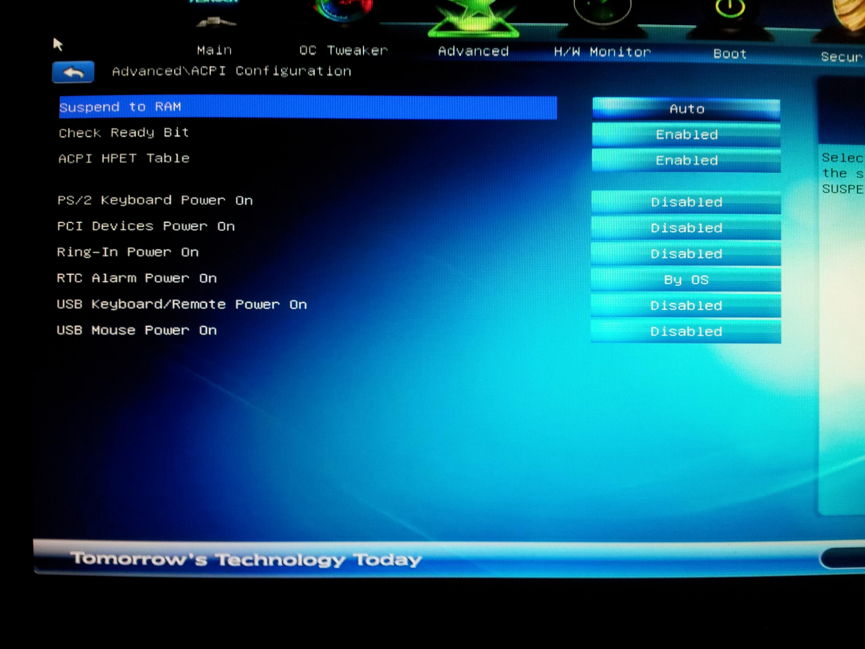Screen dimensions: 865x649
Task: Select the PCI Devices Power On value
Action: point(686,228)
